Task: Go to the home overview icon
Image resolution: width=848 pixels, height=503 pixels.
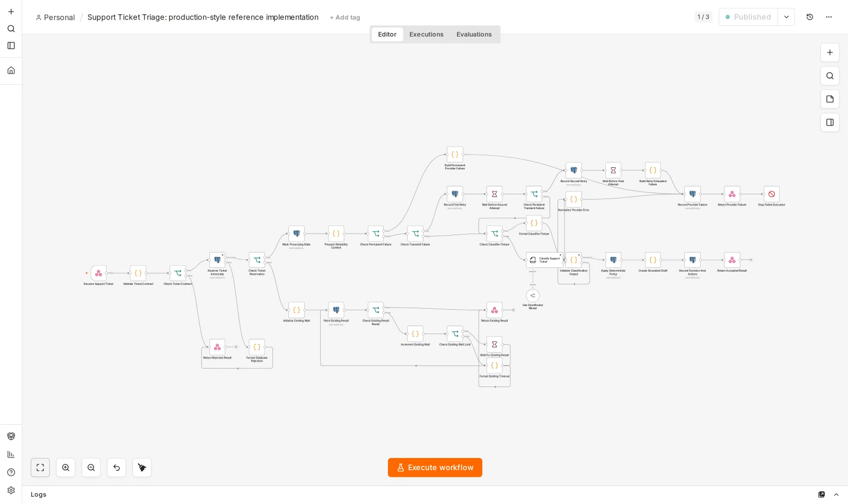Action: tap(11, 70)
